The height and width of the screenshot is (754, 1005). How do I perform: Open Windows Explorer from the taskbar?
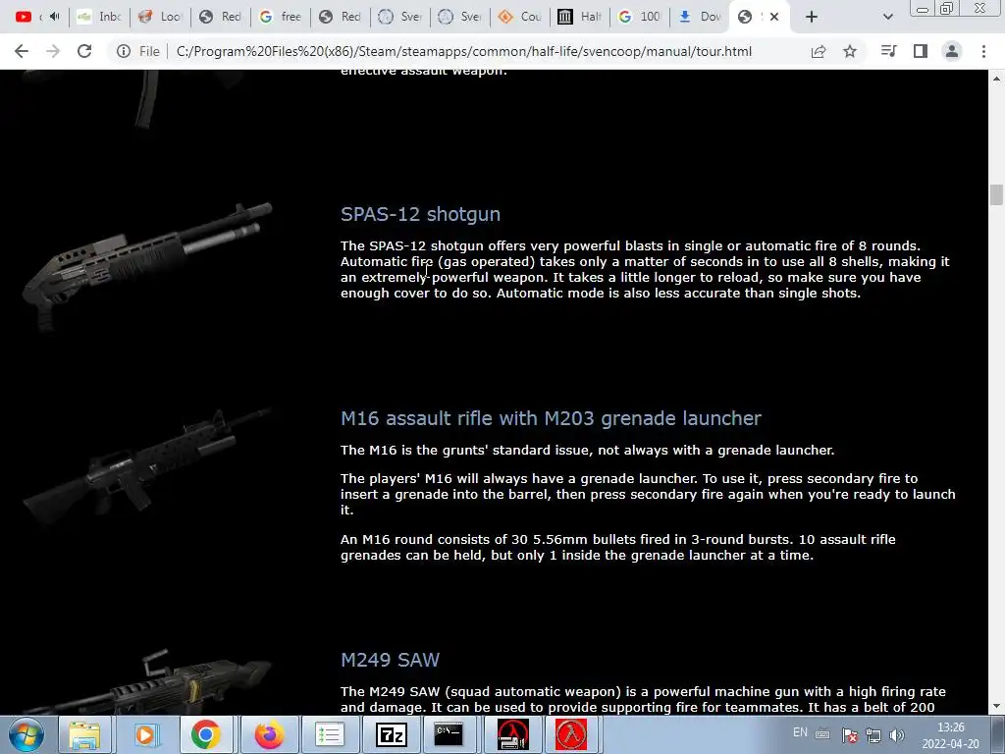(84, 734)
